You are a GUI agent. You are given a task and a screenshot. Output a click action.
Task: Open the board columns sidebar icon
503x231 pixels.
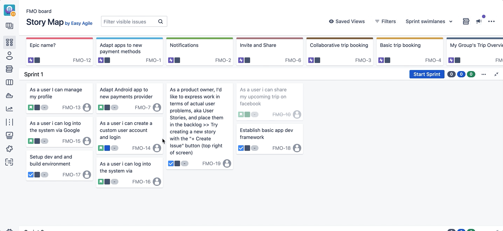pyautogui.click(x=9, y=82)
